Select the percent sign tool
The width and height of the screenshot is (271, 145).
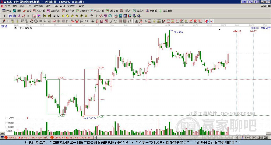(x=145, y=21)
